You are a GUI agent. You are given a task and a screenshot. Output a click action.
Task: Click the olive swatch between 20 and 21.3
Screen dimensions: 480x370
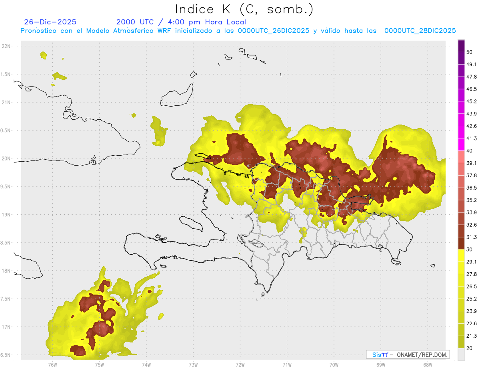[x=461, y=342]
